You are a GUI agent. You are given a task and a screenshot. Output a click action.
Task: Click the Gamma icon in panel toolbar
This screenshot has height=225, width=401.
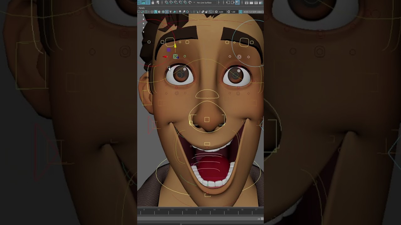coord(228,12)
